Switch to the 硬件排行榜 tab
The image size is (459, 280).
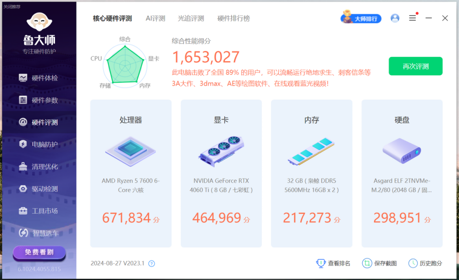click(234, 19)
